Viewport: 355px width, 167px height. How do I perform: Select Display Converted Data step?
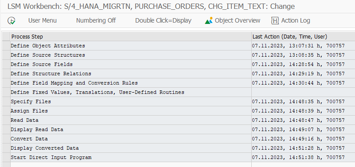click(x=45, y=148)
